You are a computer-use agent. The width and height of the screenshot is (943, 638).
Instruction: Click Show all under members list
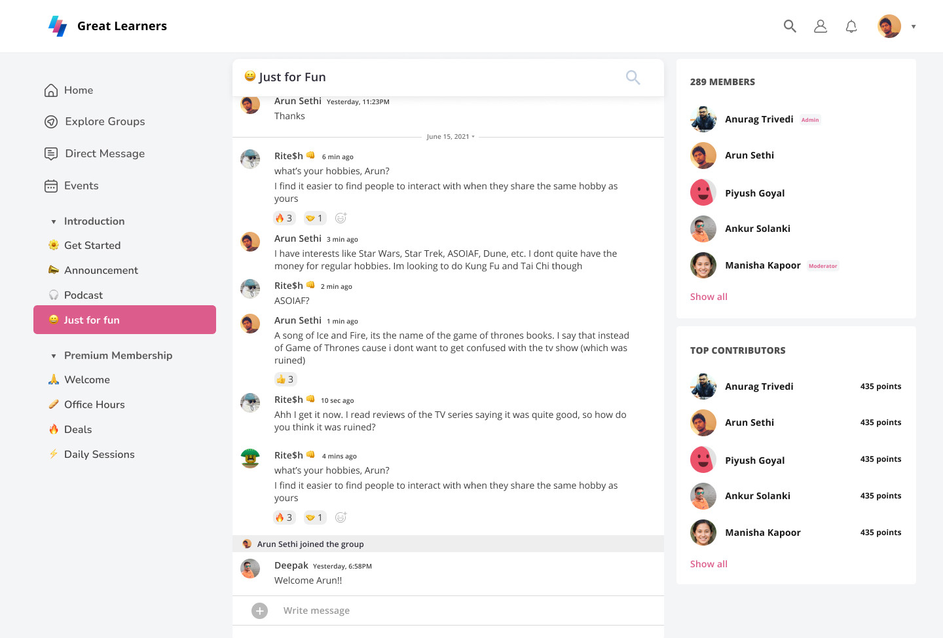(709, 297)
